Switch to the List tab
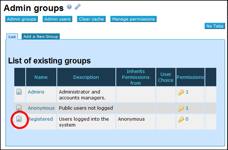This screenshot has height=150, width=228. 12,37
